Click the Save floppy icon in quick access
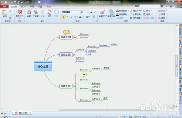This screenshot has height=118, width=182. click(x=15, y=2)
